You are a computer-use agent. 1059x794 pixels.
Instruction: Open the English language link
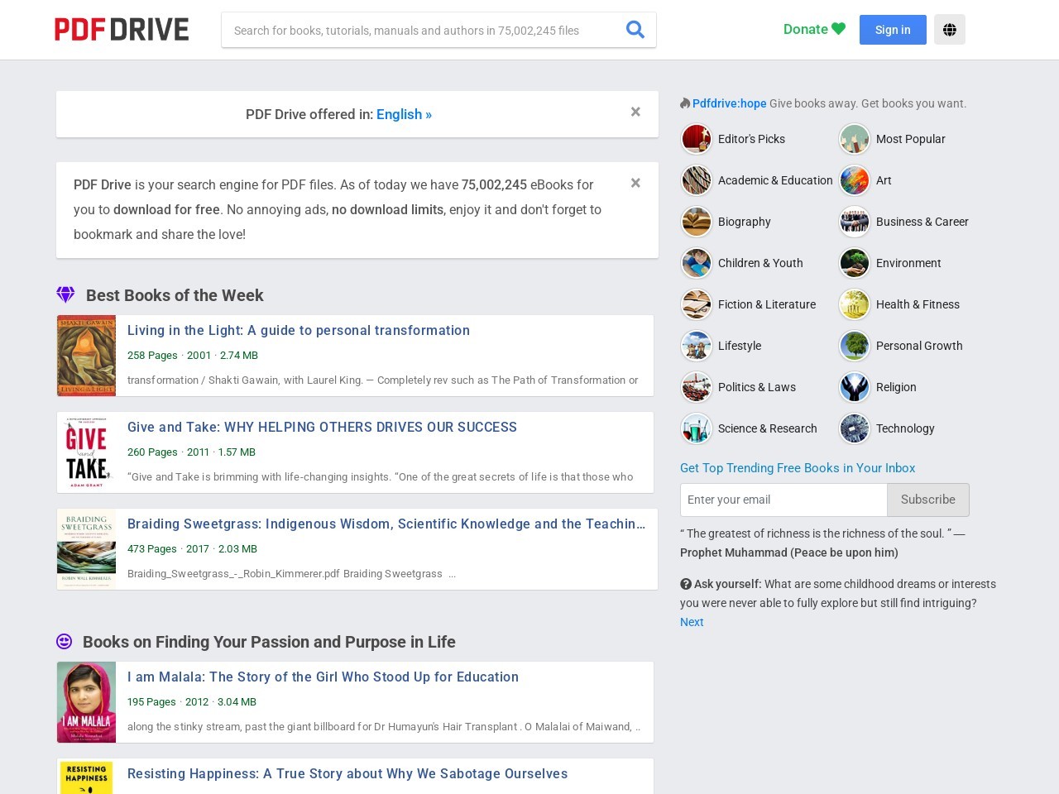[404, 114]
